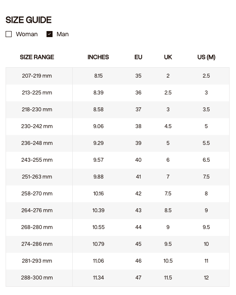Screen dimensions: 236x295
Task: Select the Man label text
Action: [62, 34]
